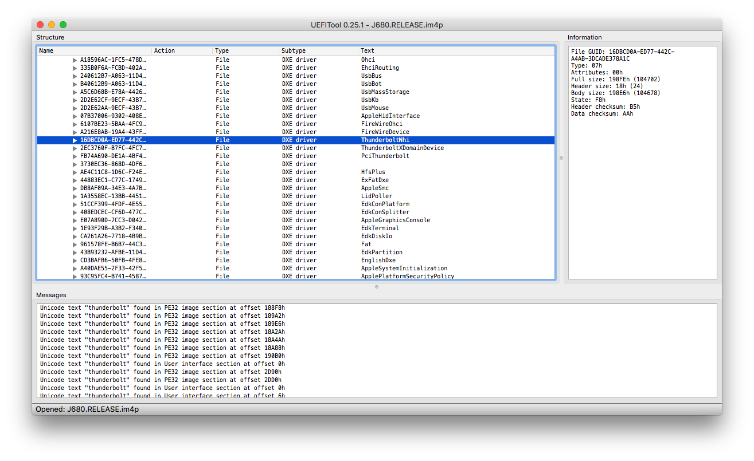
Task: Select the ThunderboltXDomainDevice row
Action: click(296, 148)
